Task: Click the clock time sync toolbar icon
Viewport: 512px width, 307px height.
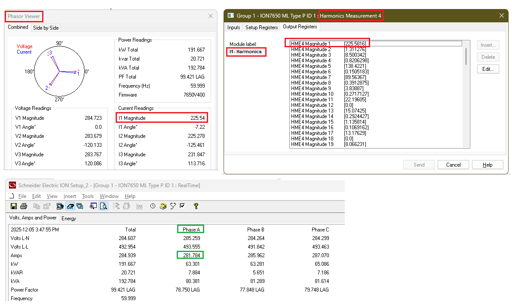Action: click(x=153, y=206)
